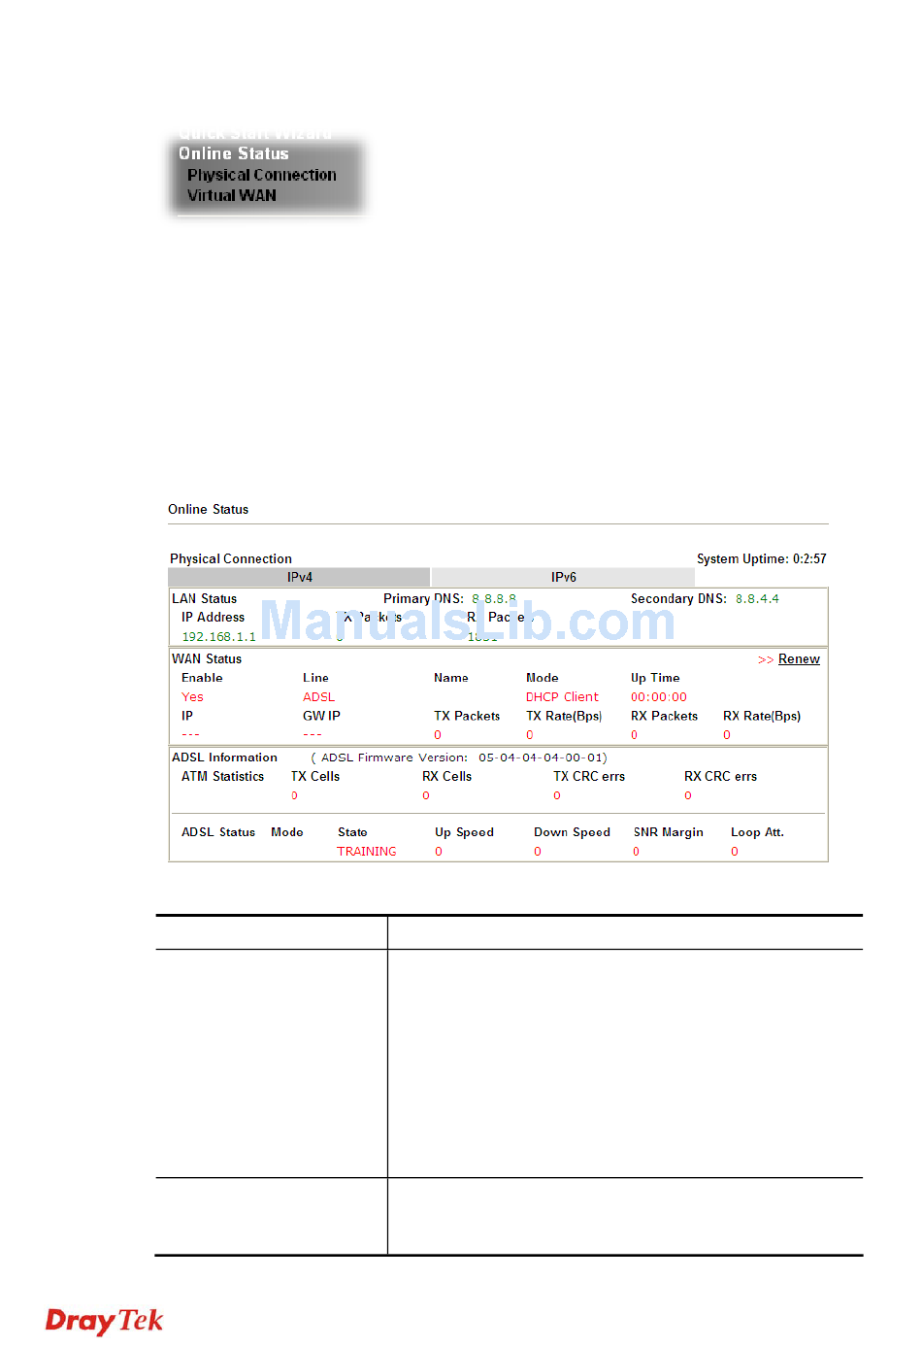Click the Secondary DNS value 8.8.4.4
Screen dimensions: 922x1347
[757, 599]
